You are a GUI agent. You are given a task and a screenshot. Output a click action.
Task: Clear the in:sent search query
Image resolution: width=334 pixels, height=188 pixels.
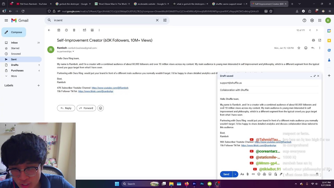point(157,20)
